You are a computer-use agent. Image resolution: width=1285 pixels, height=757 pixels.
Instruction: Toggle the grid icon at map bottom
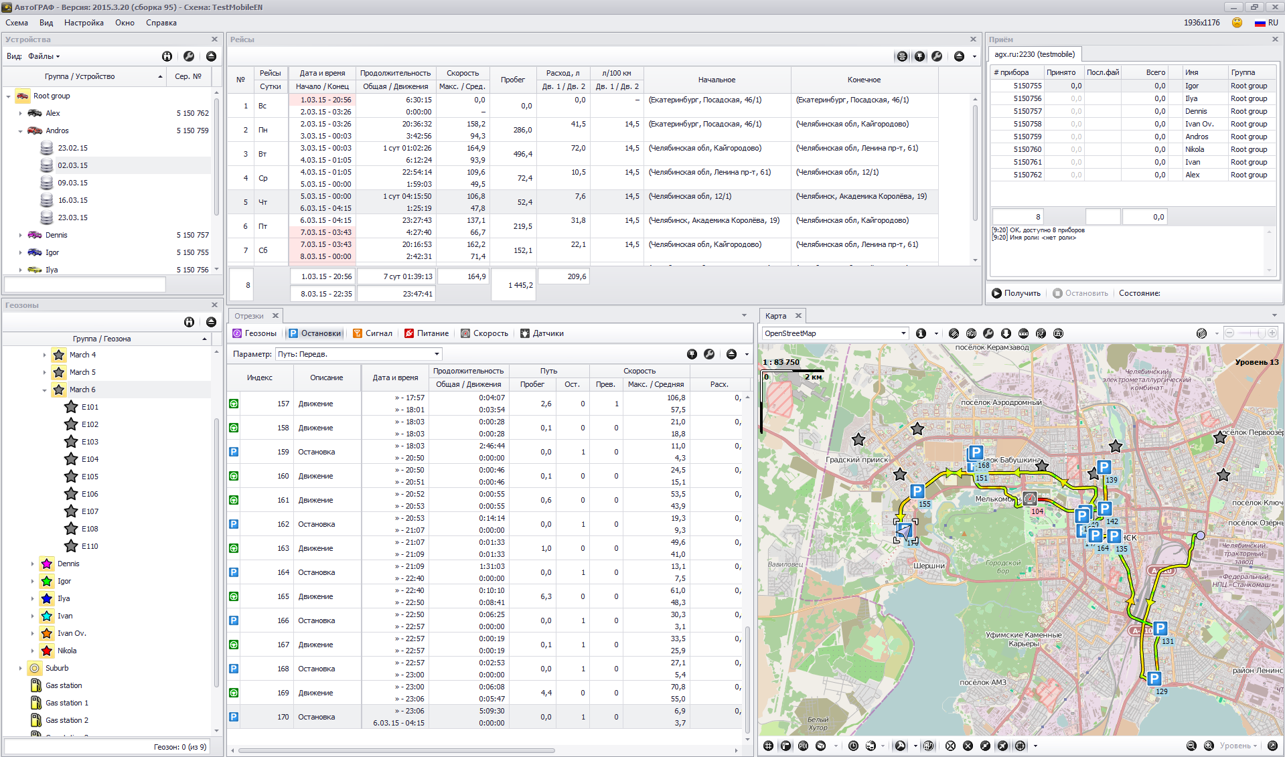tap(768, 746)
